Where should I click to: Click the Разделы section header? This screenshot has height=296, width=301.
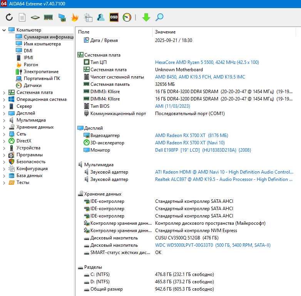tap(90, 267)
